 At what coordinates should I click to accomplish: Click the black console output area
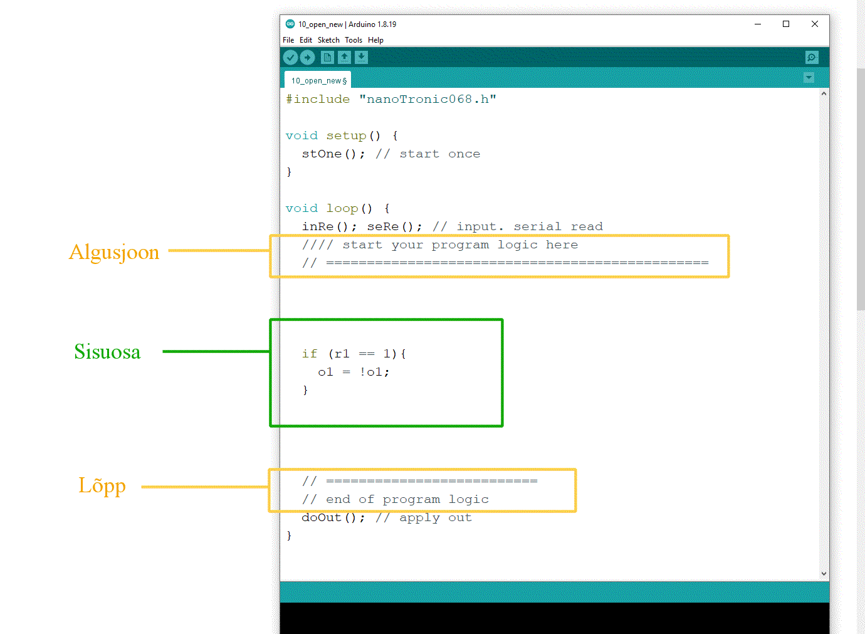[554, 618]
